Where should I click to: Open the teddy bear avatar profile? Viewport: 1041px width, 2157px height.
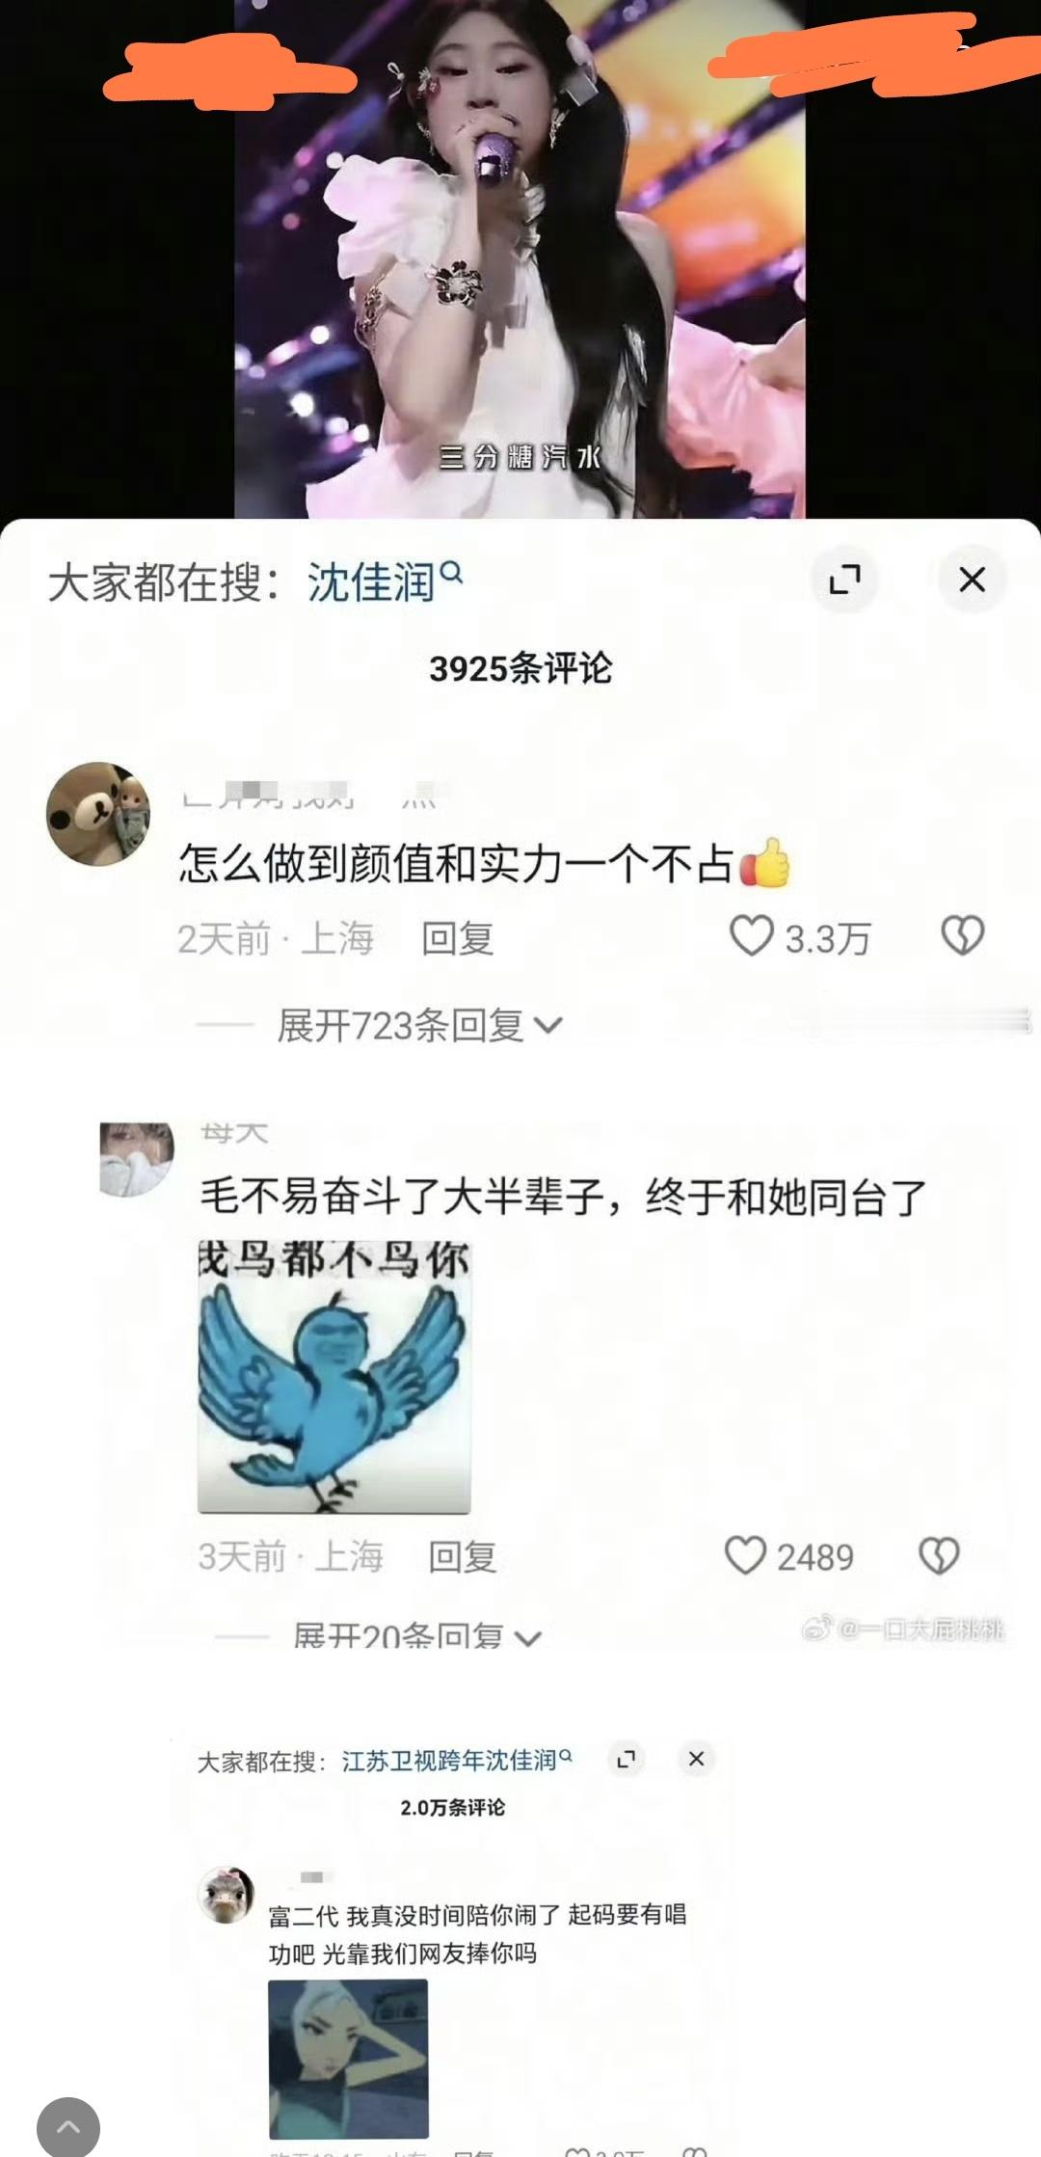coord(98,814)
